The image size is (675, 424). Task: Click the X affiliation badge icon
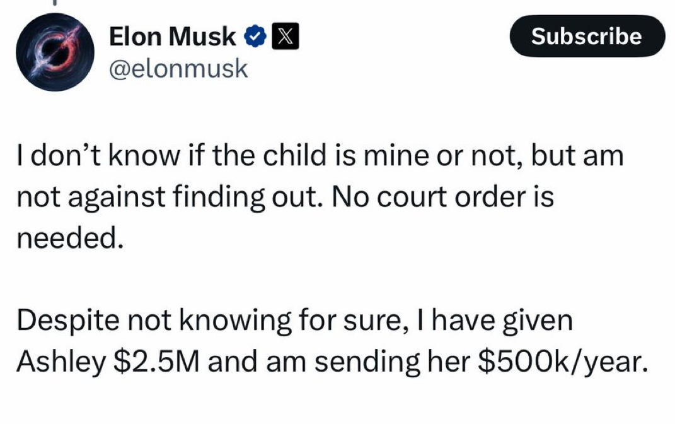(x=285, y=36)
